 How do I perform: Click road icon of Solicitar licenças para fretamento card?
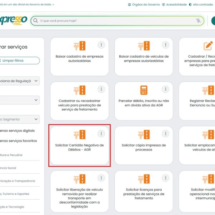pyautogui.click(x=144, y=179)
